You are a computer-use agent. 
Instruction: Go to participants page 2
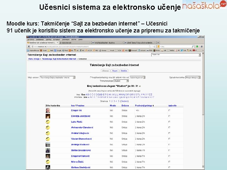coord(112,101)
